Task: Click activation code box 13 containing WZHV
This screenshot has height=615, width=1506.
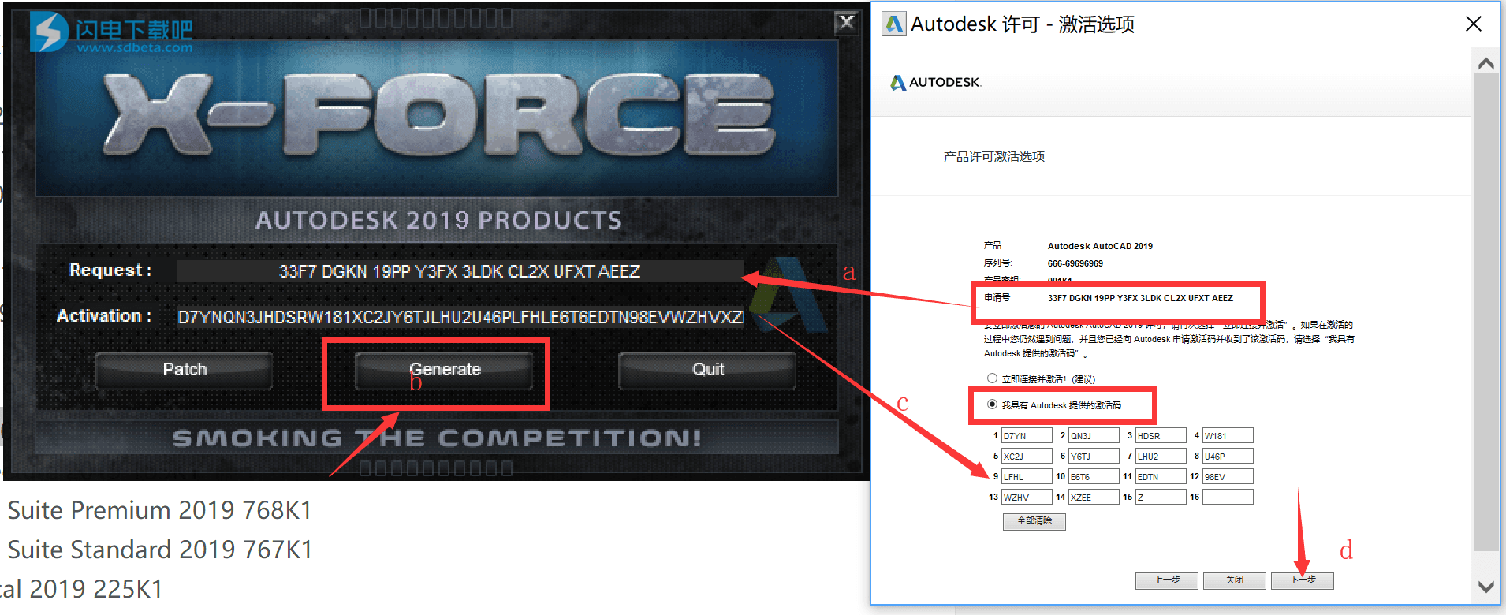Action: click(1027, 497)
